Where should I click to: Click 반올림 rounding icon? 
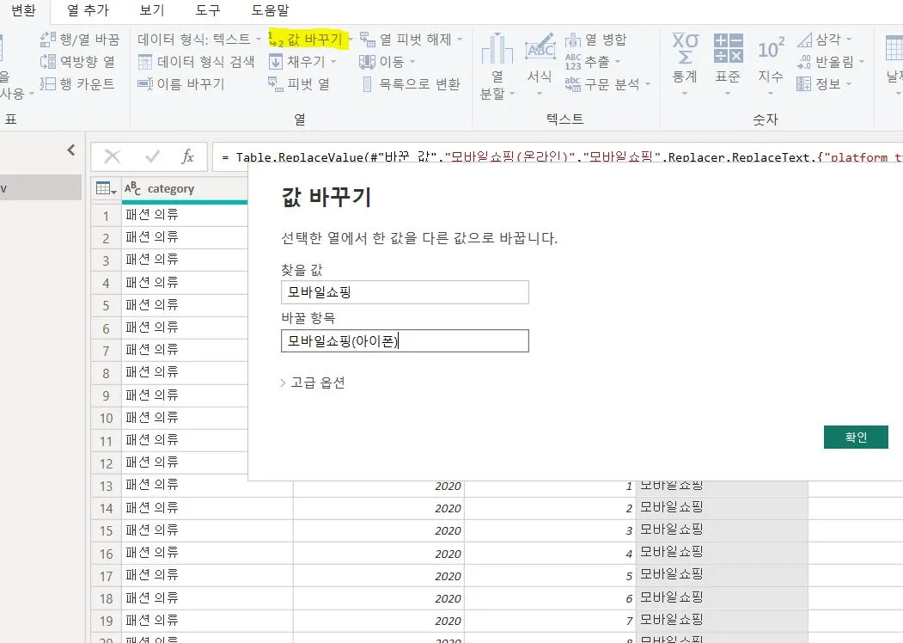click(x=804, y=62)
